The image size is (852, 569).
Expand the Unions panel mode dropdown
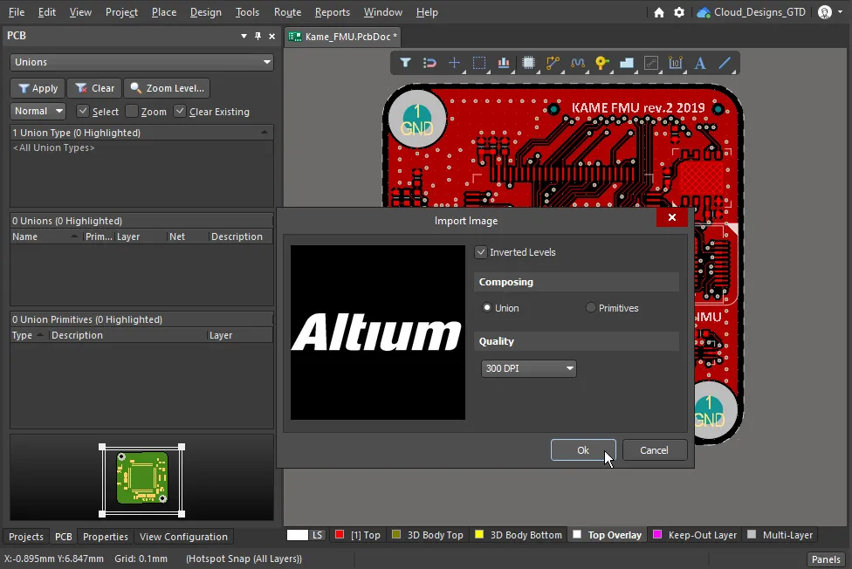coord(141,62)
